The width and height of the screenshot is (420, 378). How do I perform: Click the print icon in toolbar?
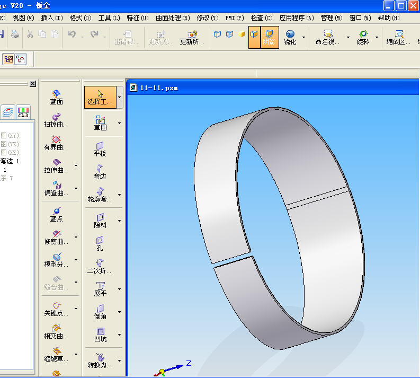click(x=15, y=34)
